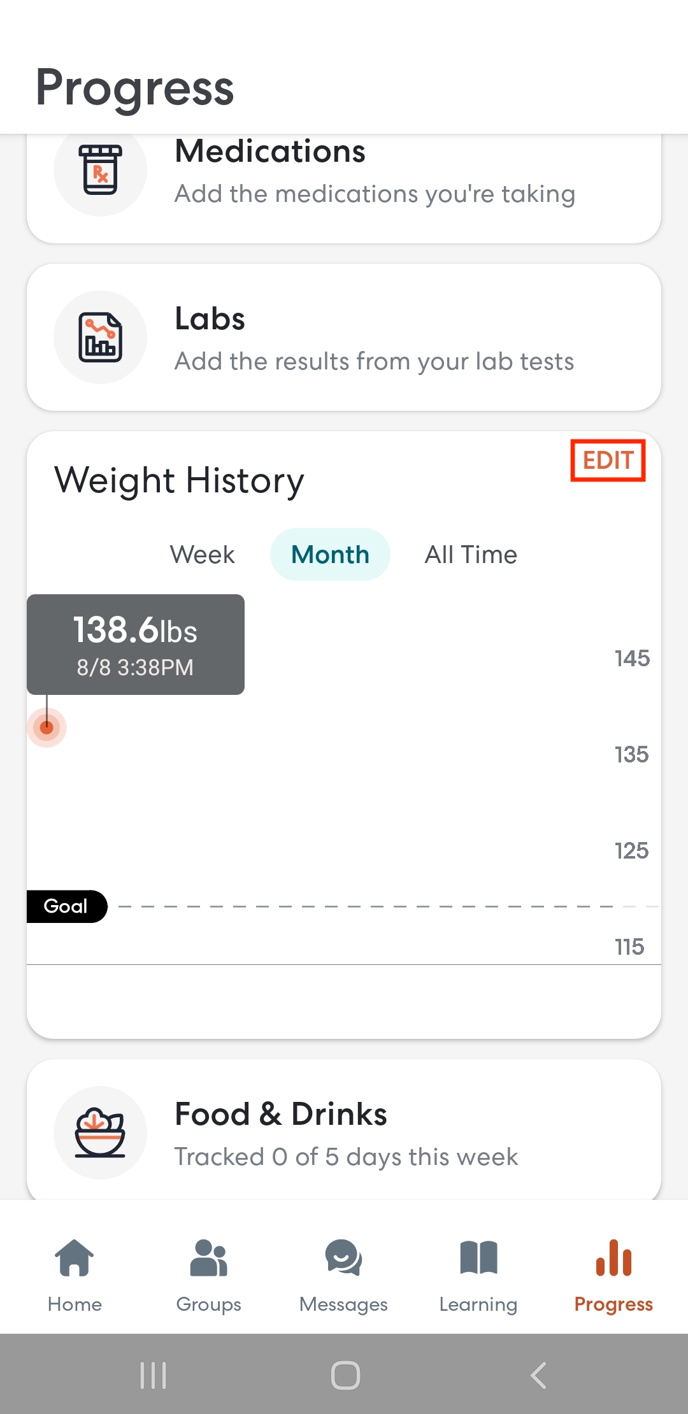Tap the Medications pill bottle icon
Image resolution: width=688 pixels, height=1414 pixels.
pos(100,169)
